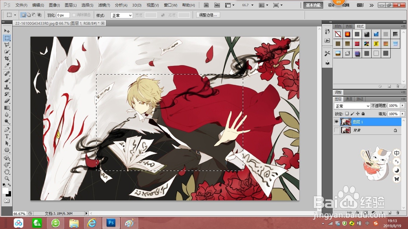Open the 滤镜(T) menu
408x229 pixels.
pyautogui.click(x=104, y=5)
